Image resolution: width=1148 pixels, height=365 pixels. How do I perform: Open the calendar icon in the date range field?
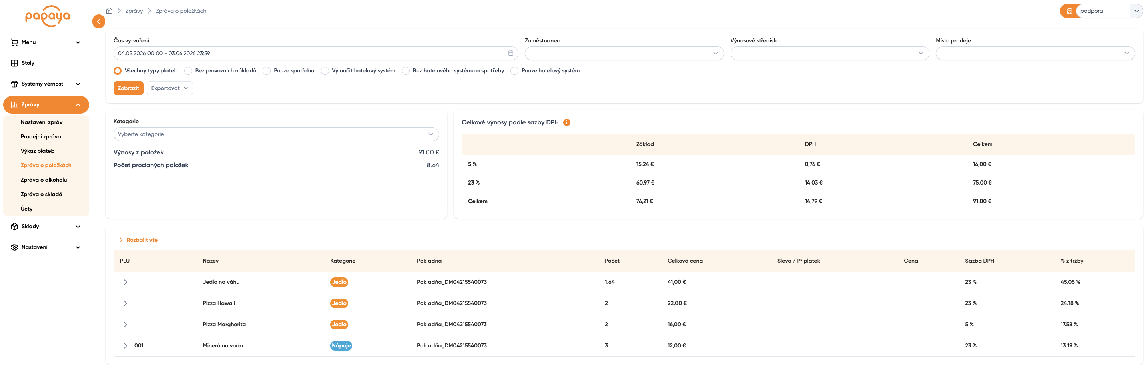click(511, 53)
